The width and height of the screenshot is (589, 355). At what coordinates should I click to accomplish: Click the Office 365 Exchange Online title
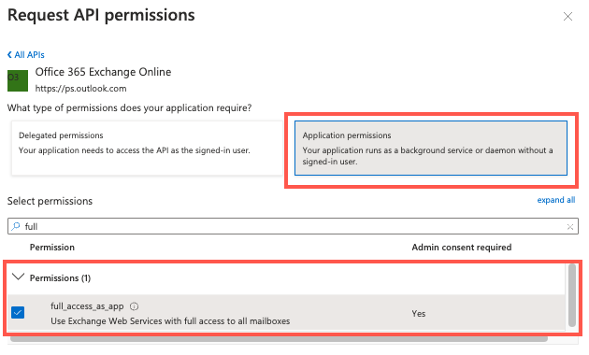103,72
